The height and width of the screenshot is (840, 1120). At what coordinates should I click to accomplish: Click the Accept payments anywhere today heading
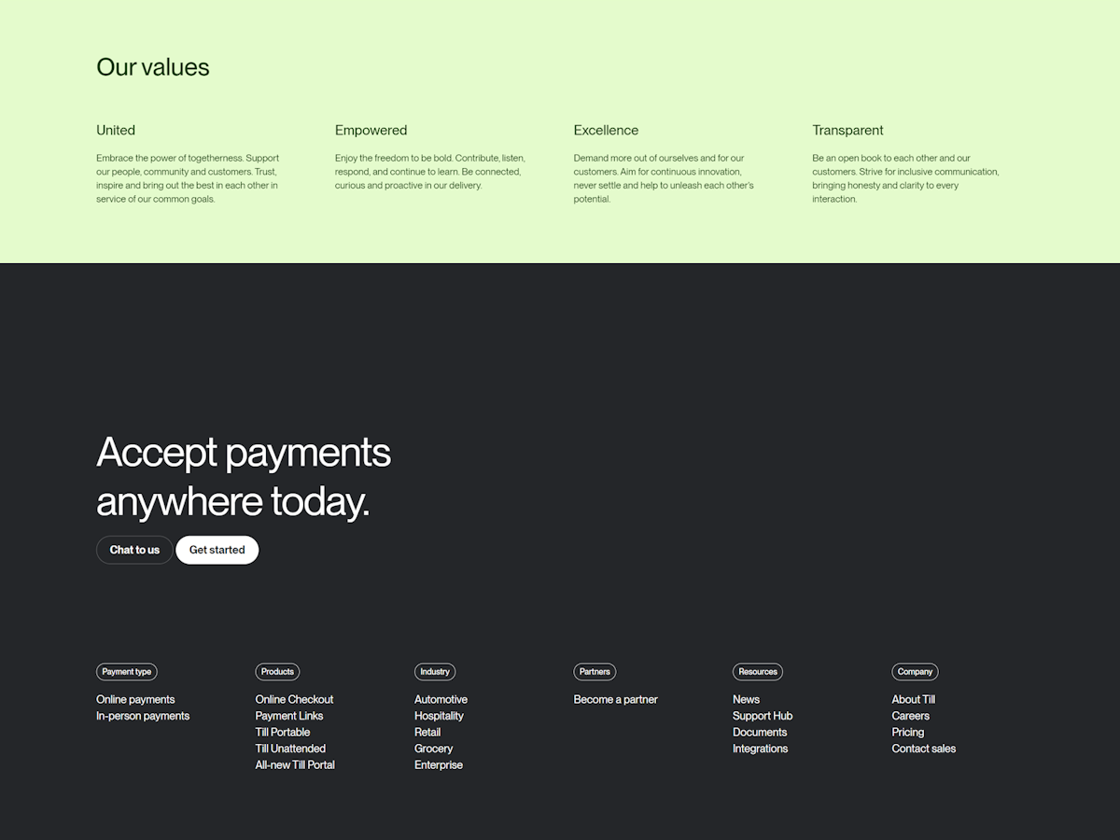pyautogui.click(x=244, y=477)
